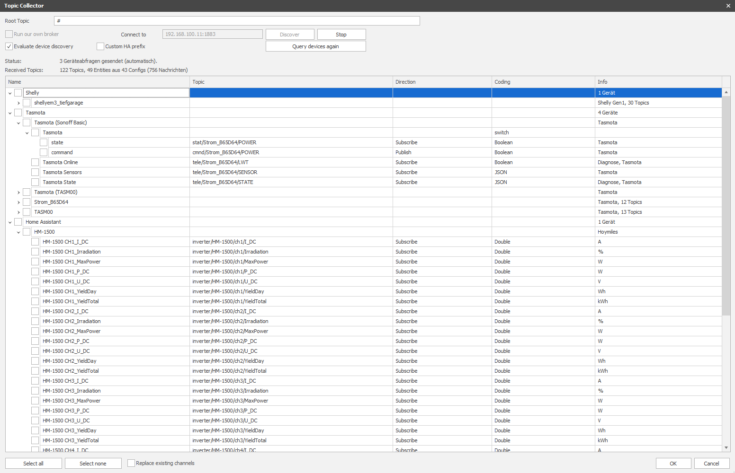
Task: Confirm with the OK button
Action: pyautogui.click(x=673, y=464)
